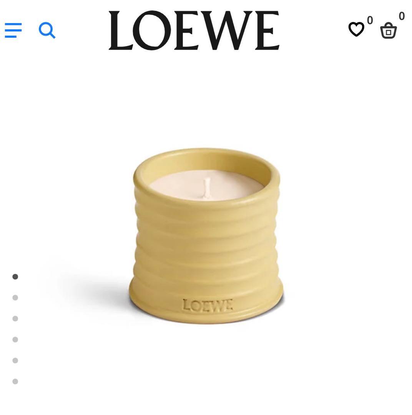Select the first active image dot
412x415 pixels.
click(15, 277)
